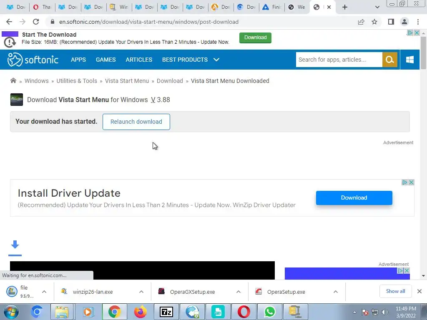
Task: Switch to the Opera 'Tha' tab
Action: point(42,7)
